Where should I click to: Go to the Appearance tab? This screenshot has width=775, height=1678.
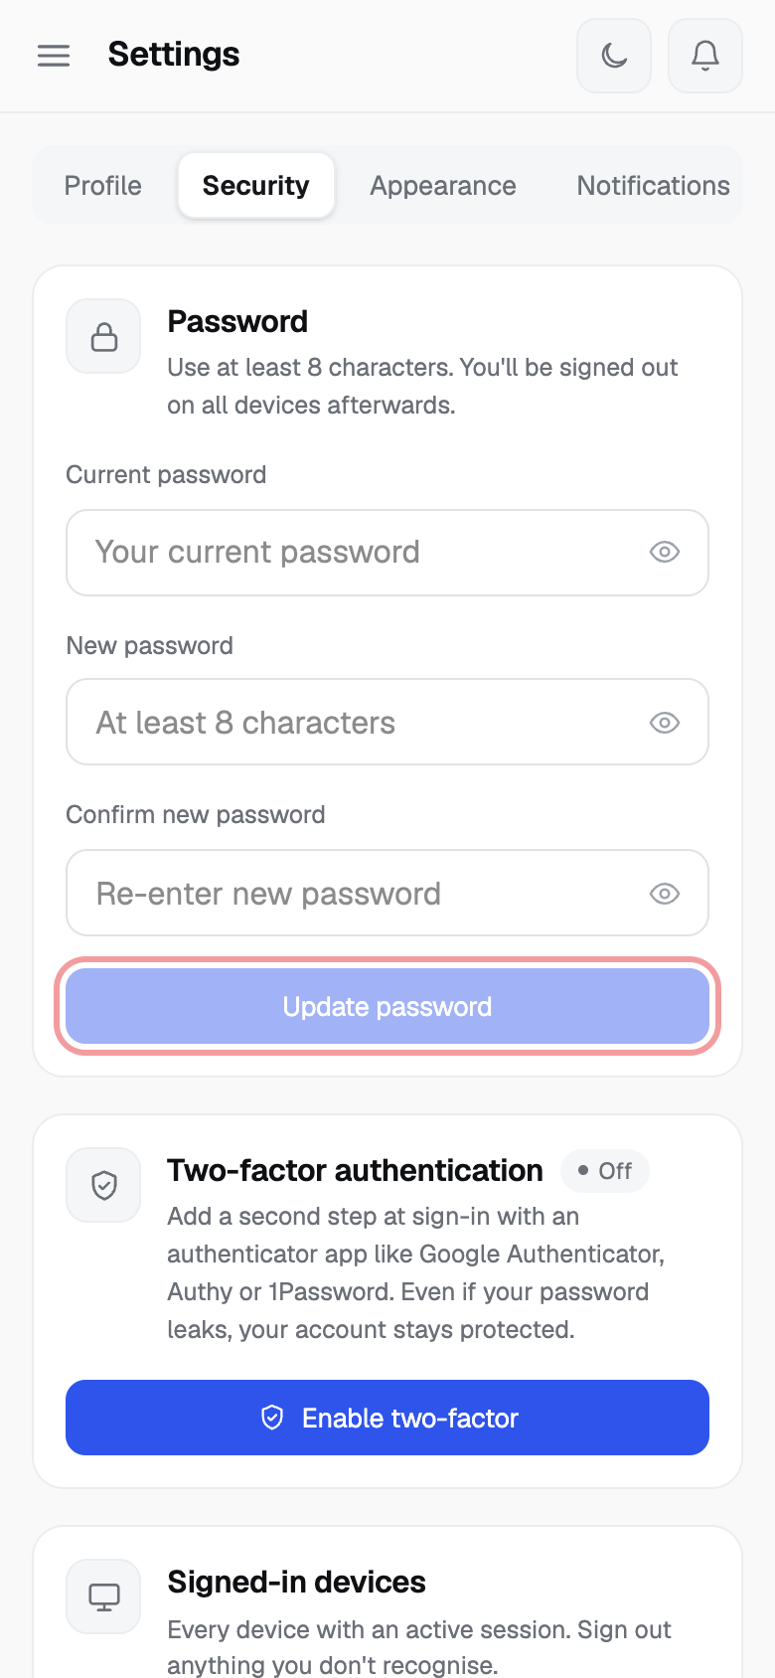click(x=443, y=186)
